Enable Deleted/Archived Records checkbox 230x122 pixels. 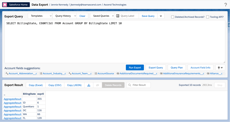pyautogui.click(x=173, y=17)
